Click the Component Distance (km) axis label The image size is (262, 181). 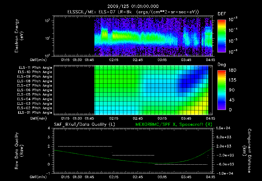(247, 151)
